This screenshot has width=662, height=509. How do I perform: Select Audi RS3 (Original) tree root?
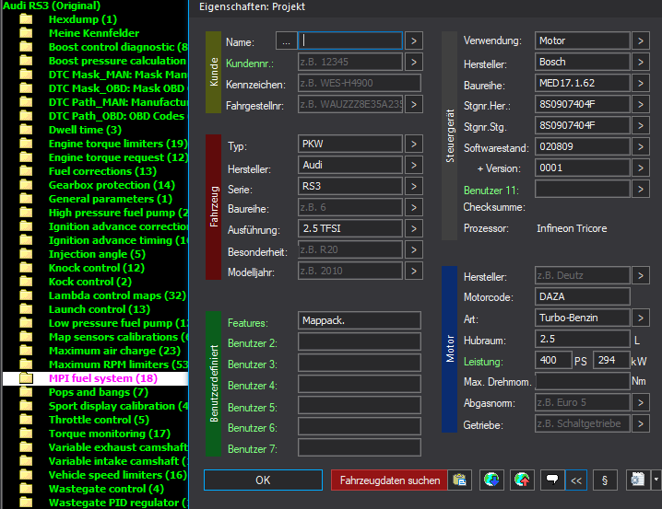(x=52, y=6)
